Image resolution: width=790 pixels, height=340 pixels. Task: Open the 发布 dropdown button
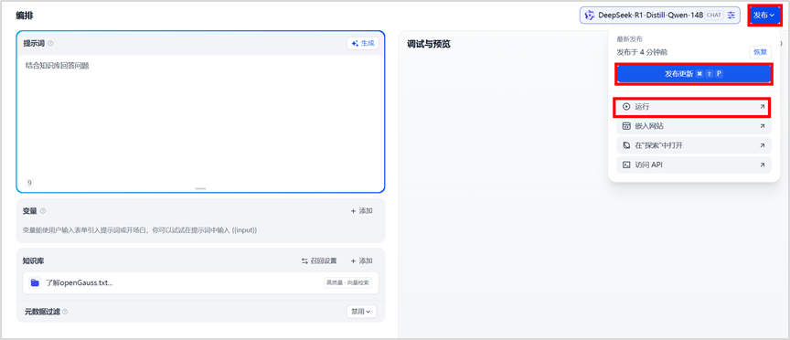coord(763,16)
